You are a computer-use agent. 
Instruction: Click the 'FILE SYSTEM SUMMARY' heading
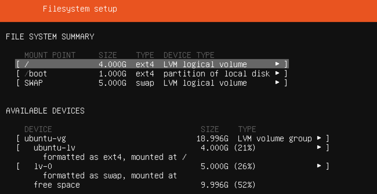point(50,37)
